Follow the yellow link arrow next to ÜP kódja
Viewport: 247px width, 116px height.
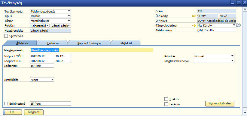[x=194, y=16]
